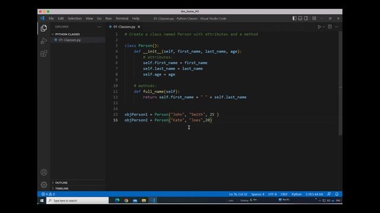Click VS Code icon in taskbar
The width and height of the screenshot is (380, 213).
[153, 201]
